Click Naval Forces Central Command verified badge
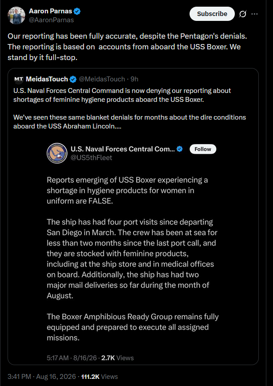Viewport: 273px width, 386px height. pyautogui.click(x=180, y=149)
